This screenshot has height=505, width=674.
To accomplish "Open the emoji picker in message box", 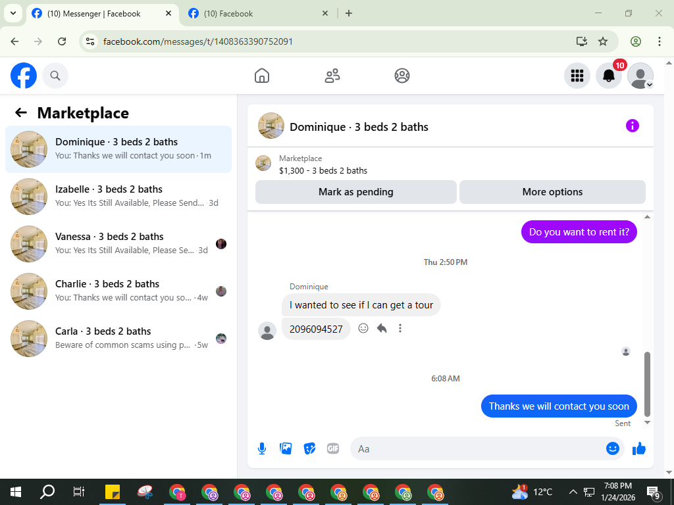I will click(613, 448).
